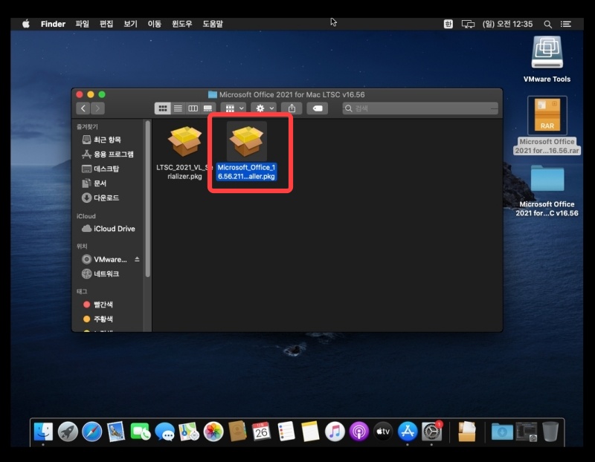Go forward with the Finder forward arrow
Image resolution: width=595 pixels, height=462 pixels.
pos(97,108)
